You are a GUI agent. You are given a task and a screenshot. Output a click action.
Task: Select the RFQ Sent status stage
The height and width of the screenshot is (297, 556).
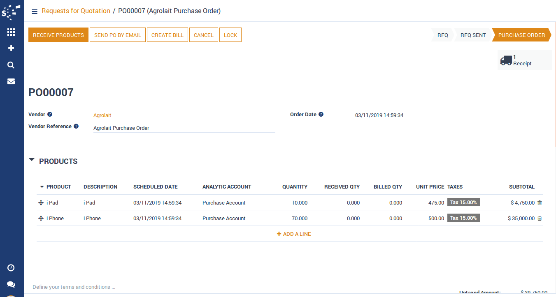pos(473,35)
